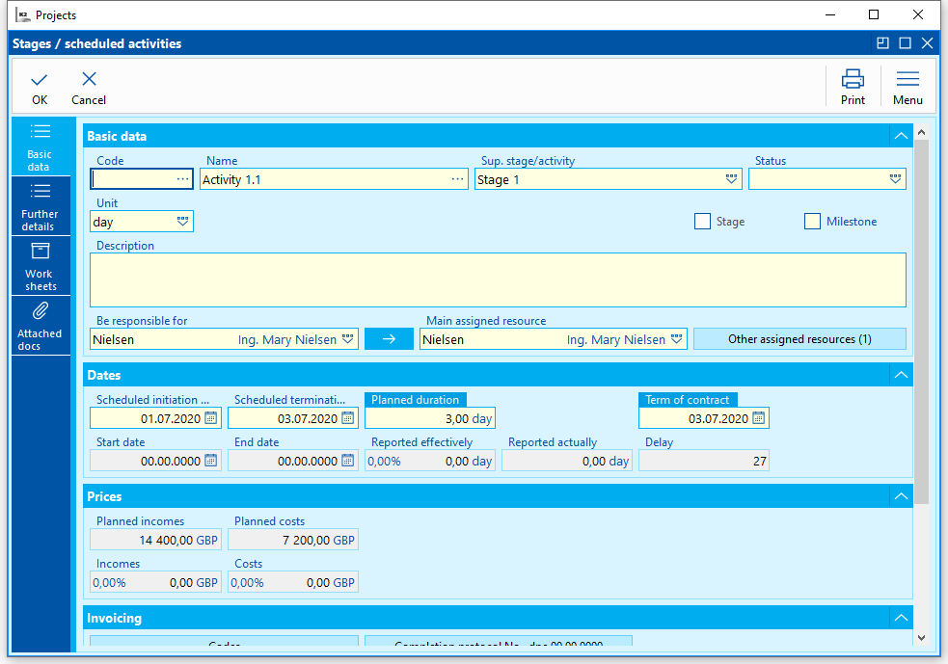Close the Stages / scheduled activities panel
948x664 pixels.
927,43
